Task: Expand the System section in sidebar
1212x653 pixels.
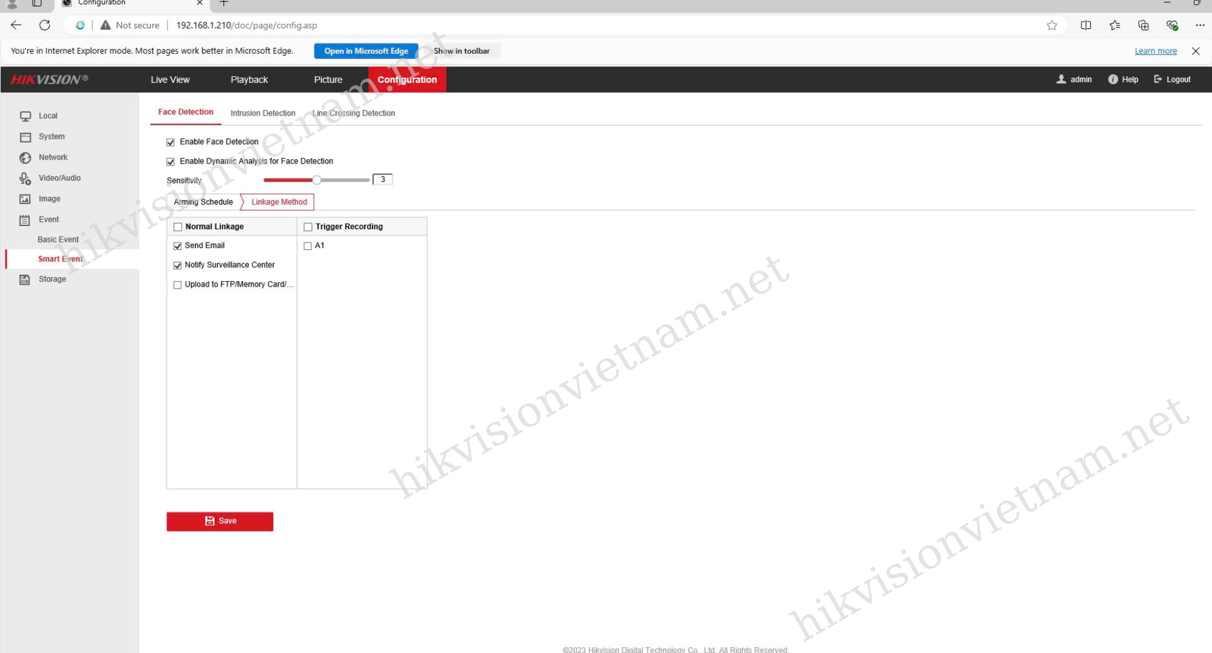Action: pos(51,137)
